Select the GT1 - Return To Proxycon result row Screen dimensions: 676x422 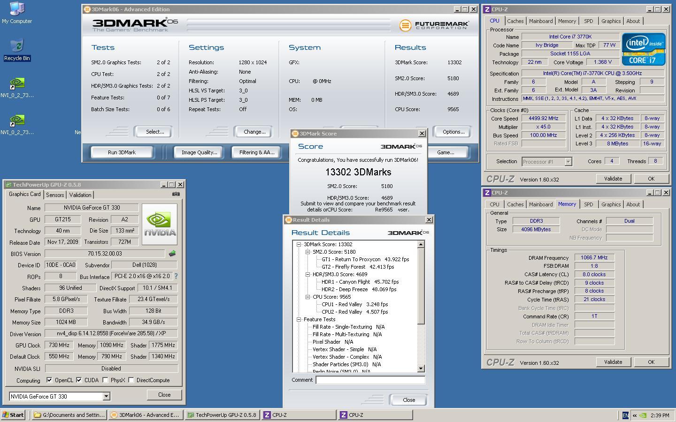point(365,259)
